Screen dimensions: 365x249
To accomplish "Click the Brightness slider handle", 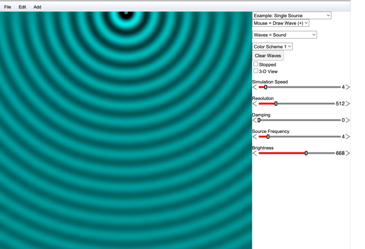I will pos(306,153).
